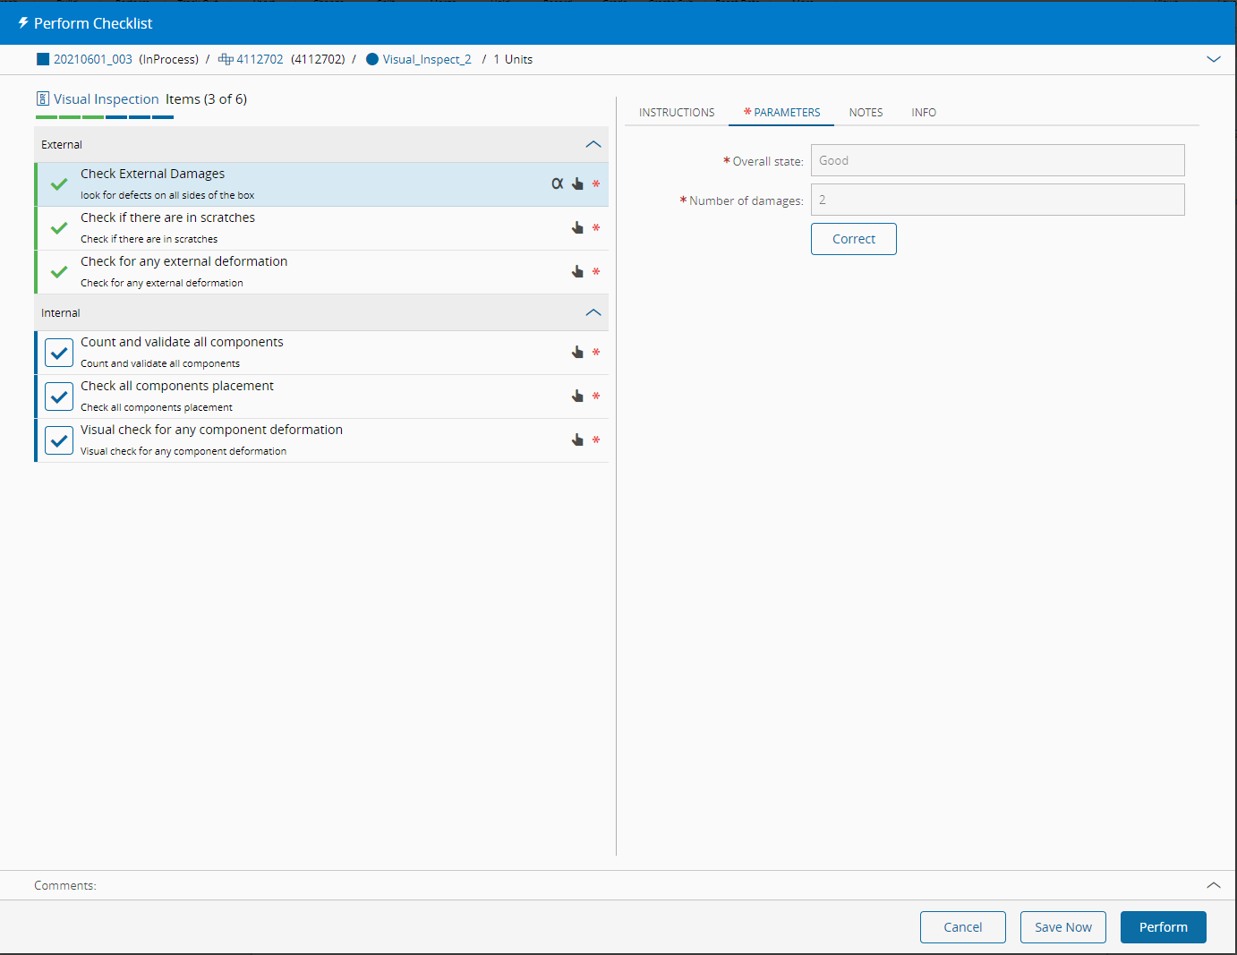This screenshot has height=955, width=1237.
Task: Open the Notes tab
Action: [866, 113]
